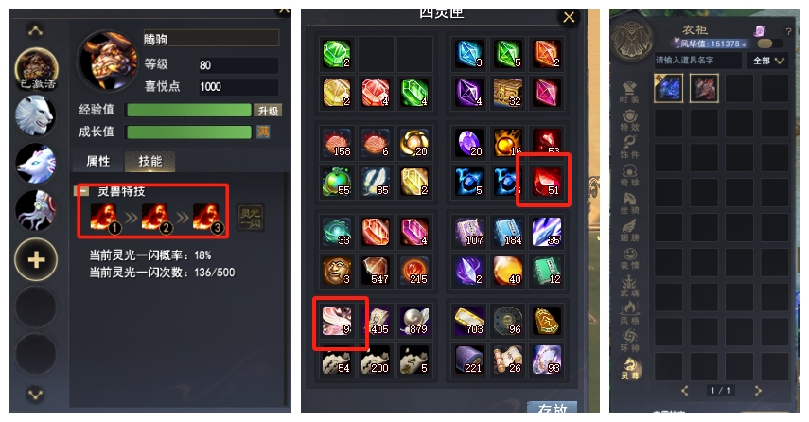Click the 升级 button
The image size is (809, 422).
268,111
